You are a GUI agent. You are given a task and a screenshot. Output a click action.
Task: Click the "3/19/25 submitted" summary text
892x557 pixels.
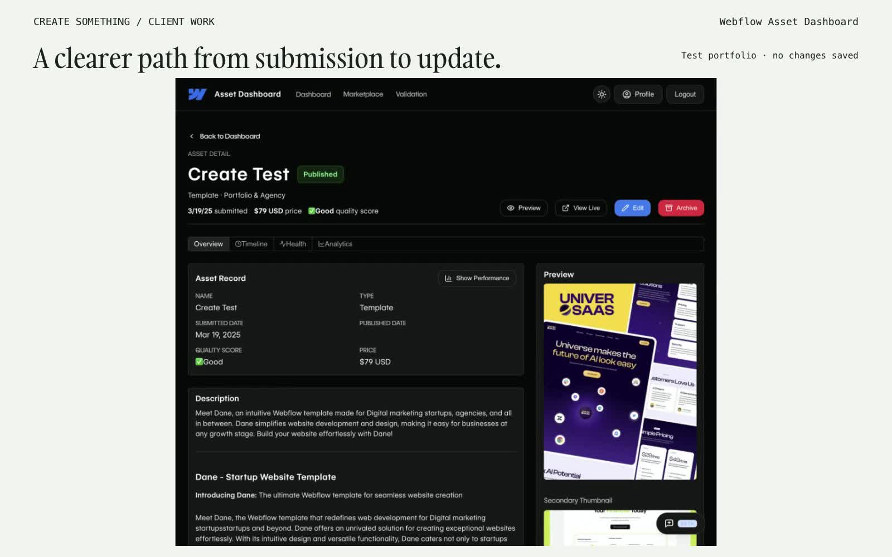(217, 211)
